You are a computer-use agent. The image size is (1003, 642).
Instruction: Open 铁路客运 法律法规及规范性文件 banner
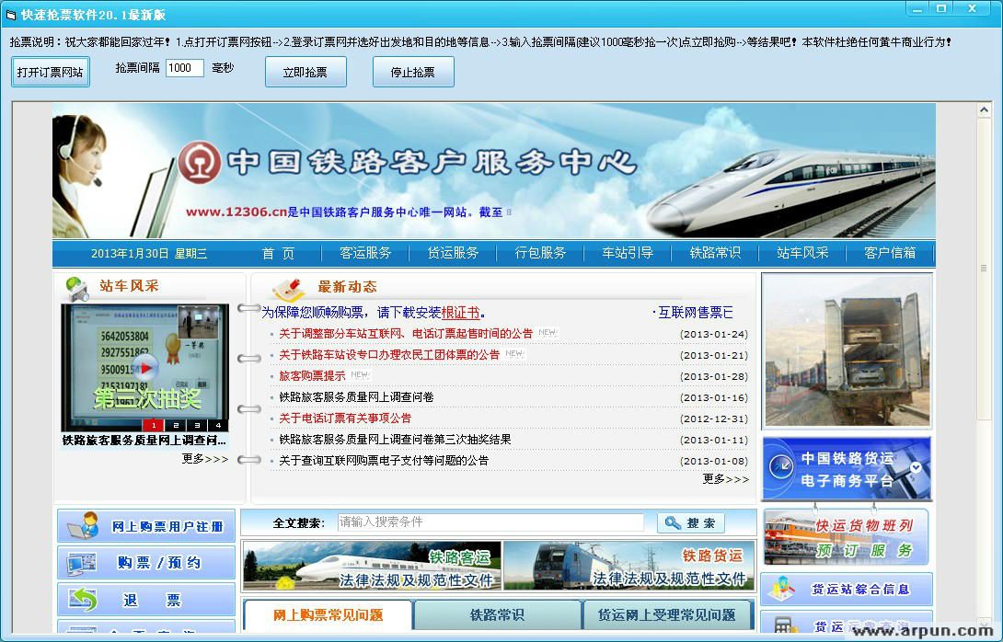tap(373, 566)
